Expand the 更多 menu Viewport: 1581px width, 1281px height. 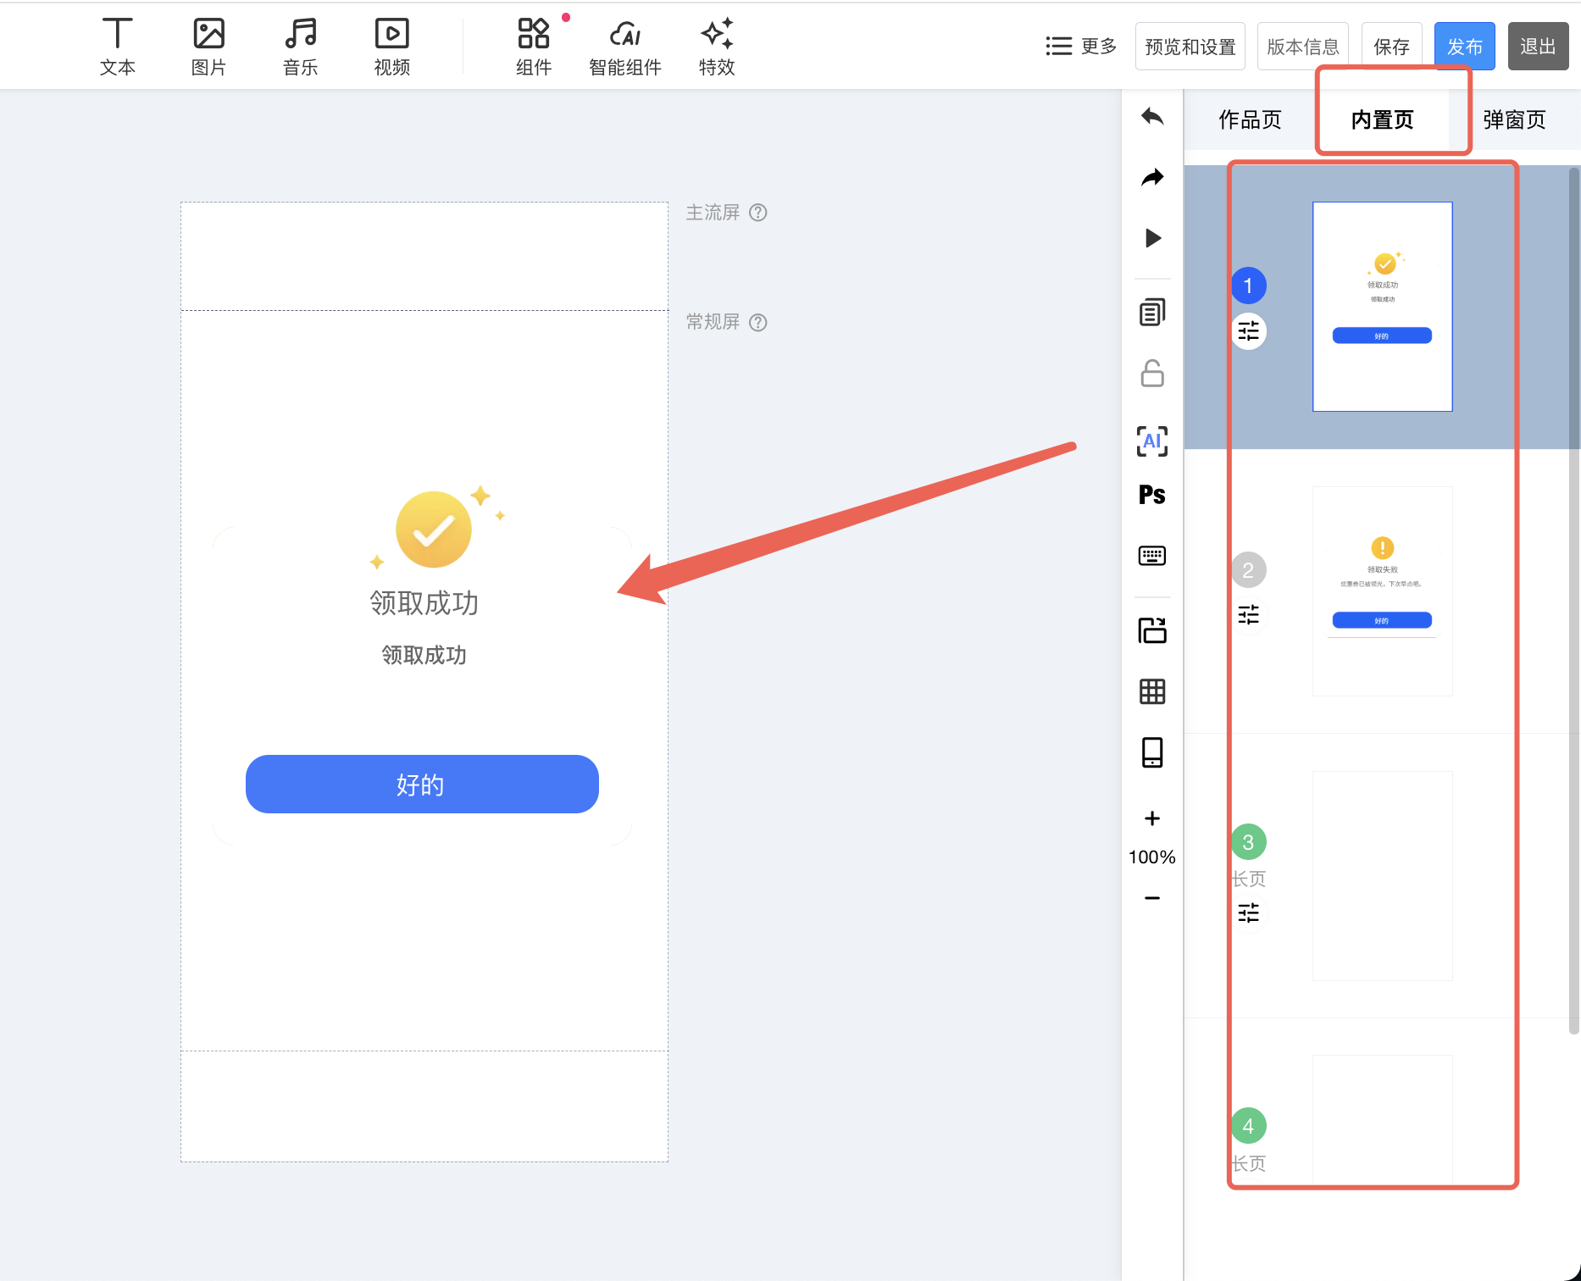[1081, 46]
